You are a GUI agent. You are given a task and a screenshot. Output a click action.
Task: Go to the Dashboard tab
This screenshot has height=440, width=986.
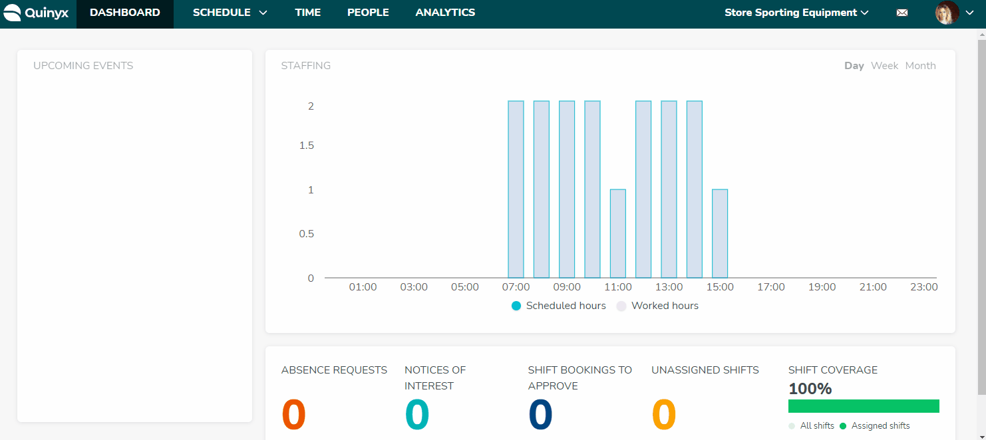(x=125, y=13)
